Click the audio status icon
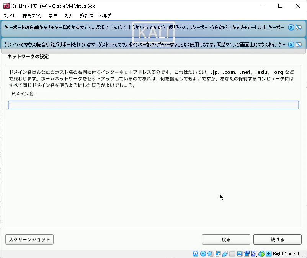Viewport: 307px width, 258px height. pyautogui.click(x=210, y=254)
